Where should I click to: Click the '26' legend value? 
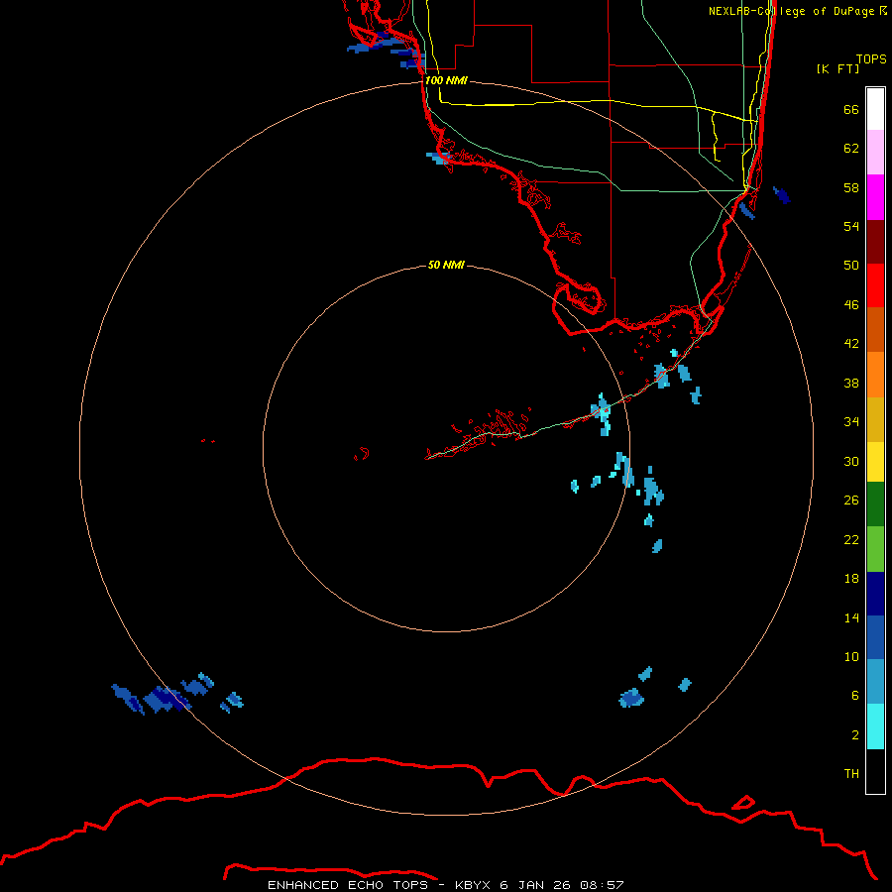point(851,501)
